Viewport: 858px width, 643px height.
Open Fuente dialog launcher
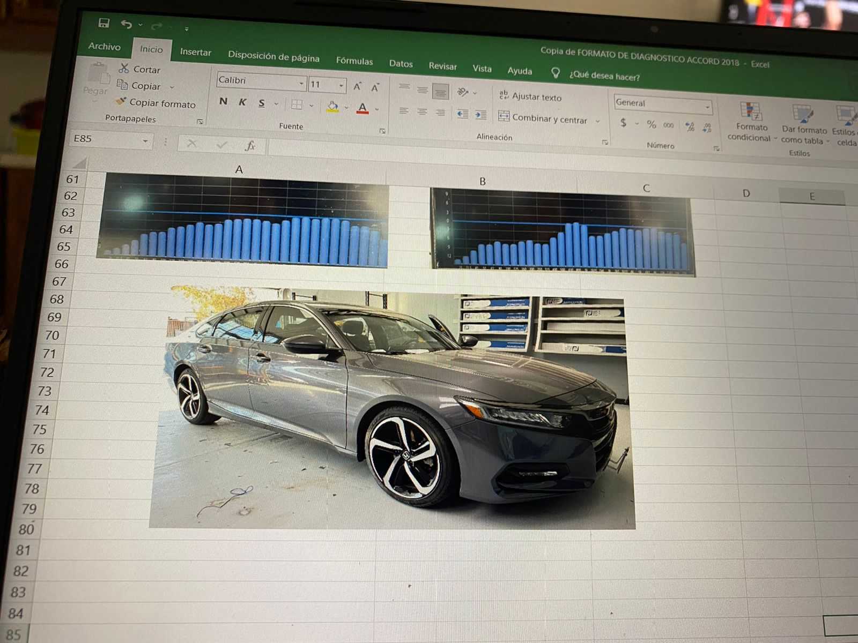[x=382, y=131]
